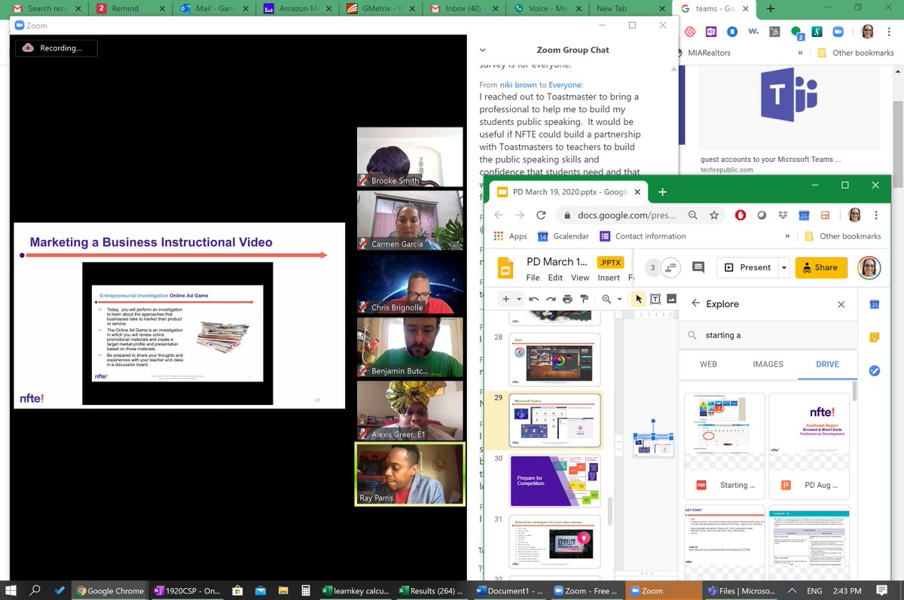Click the Google Tasks side panel icon

[874, 370]
